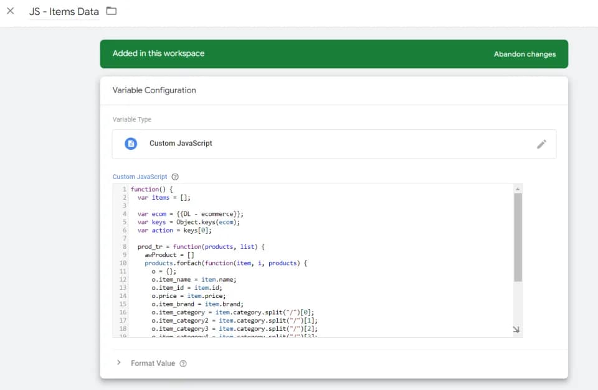Click code line 'o.item_brand = item.brand;'
598x390 pixels.
(197, 304)
